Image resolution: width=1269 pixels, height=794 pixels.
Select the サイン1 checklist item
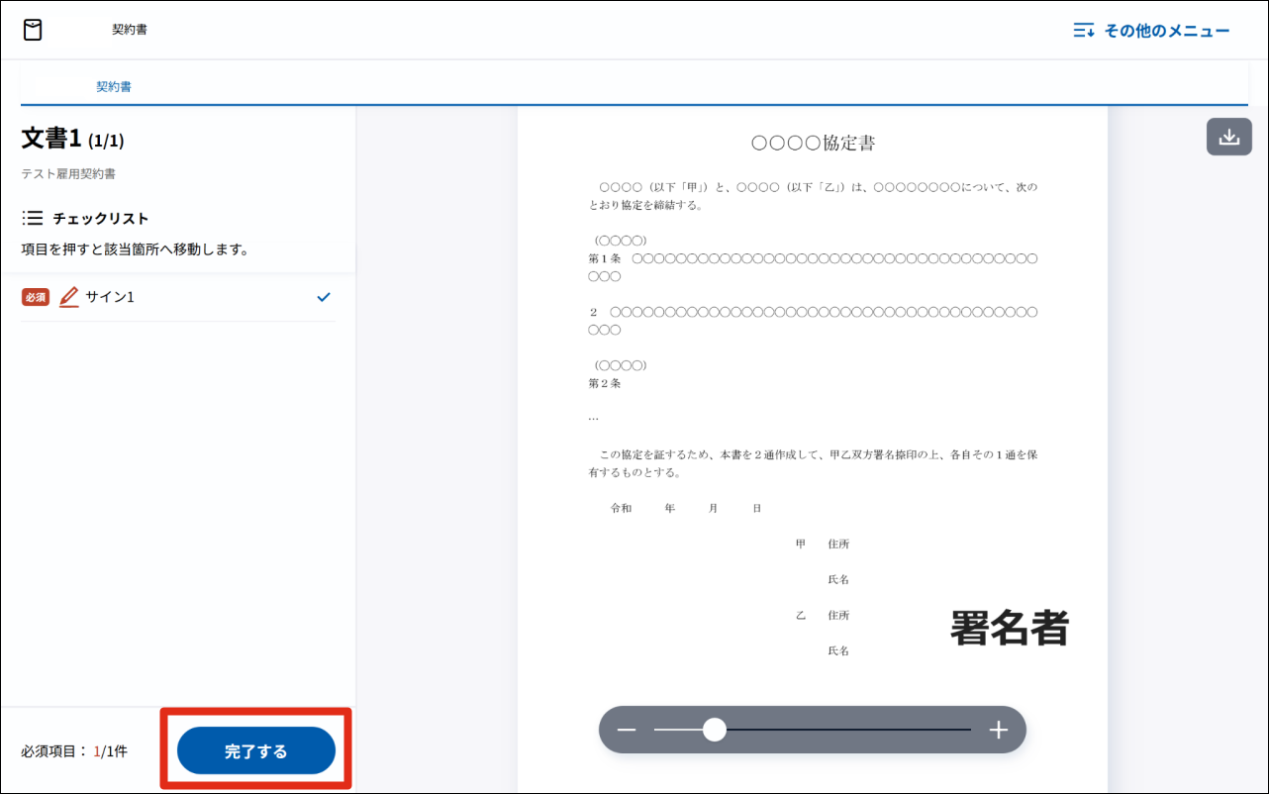[x=110, y=297]
